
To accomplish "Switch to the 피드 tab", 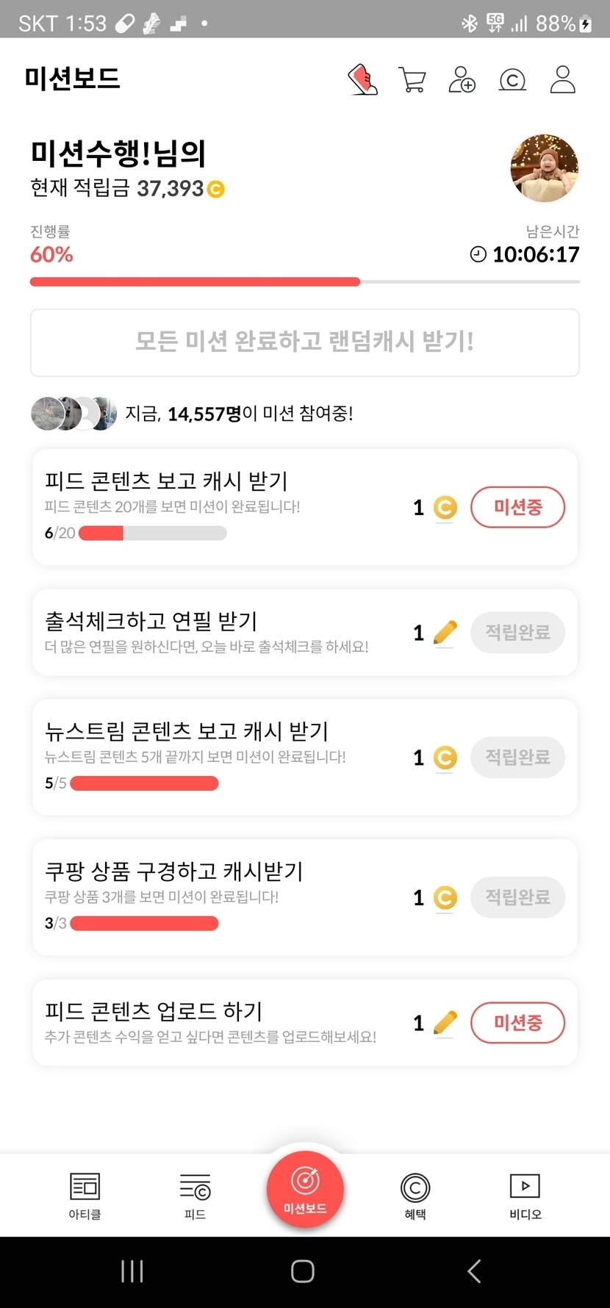I will click(195, 1195).
